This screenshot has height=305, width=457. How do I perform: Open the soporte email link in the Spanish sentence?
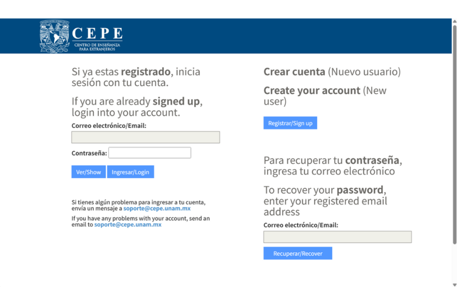(x=157, y=209)
